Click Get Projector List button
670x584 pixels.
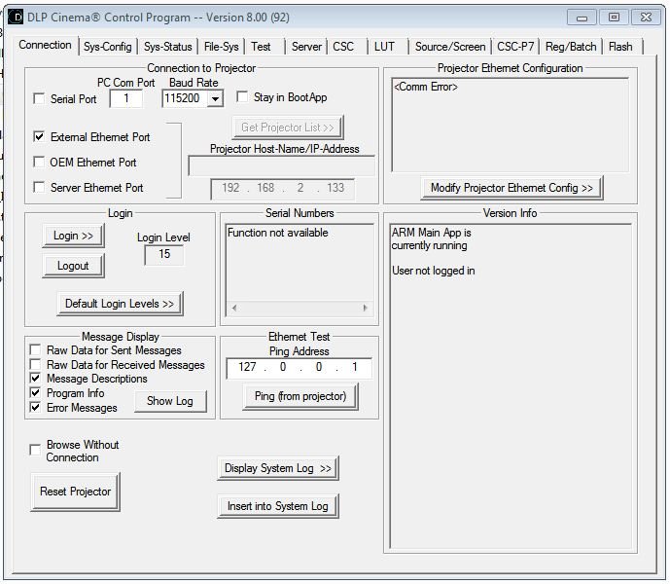pos(288,128)
